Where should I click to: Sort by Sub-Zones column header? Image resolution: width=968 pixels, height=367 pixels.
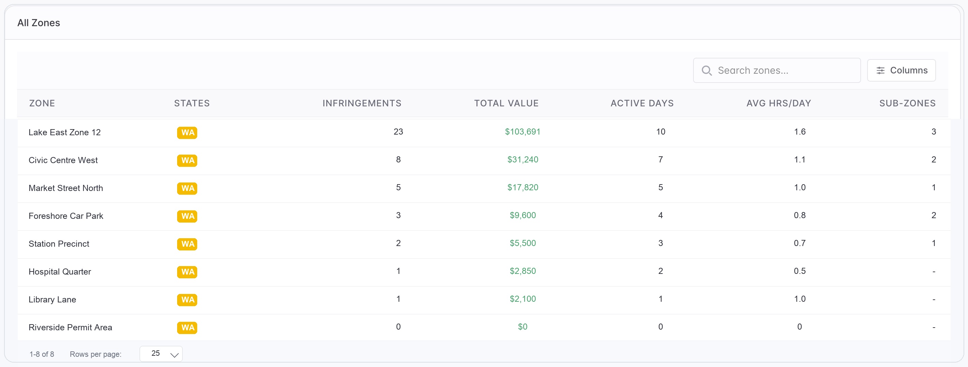[907, 103]
